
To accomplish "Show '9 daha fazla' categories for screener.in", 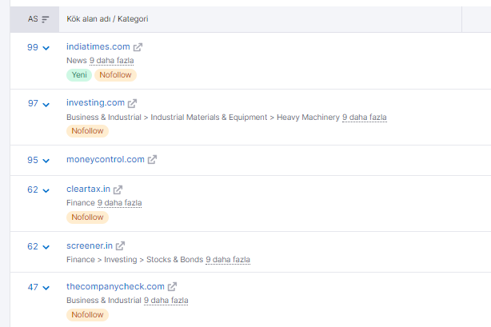I will point(228,260).
